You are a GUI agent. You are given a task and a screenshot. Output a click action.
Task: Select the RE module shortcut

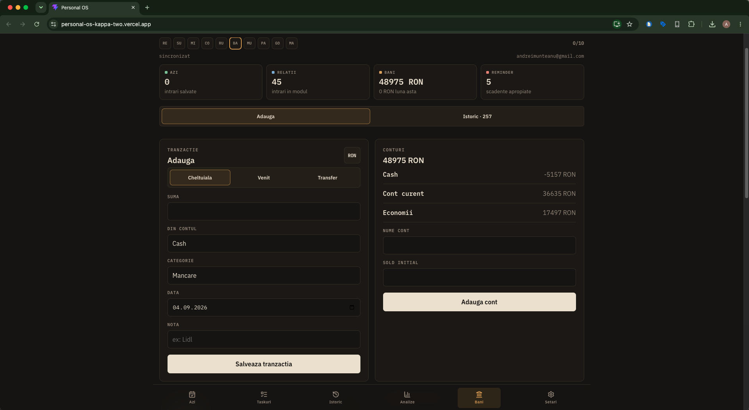coord(165,43)
